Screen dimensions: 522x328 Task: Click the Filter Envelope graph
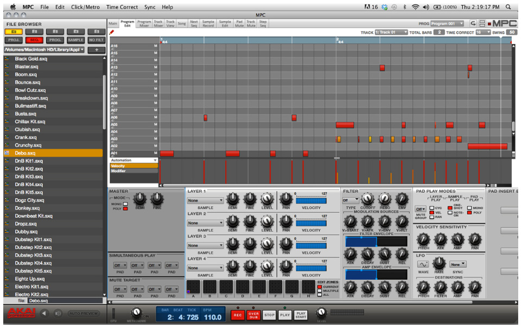click(377, 241)
